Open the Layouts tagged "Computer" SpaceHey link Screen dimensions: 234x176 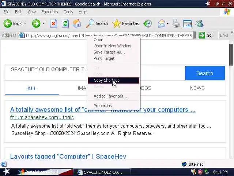[x=68, y=156]
